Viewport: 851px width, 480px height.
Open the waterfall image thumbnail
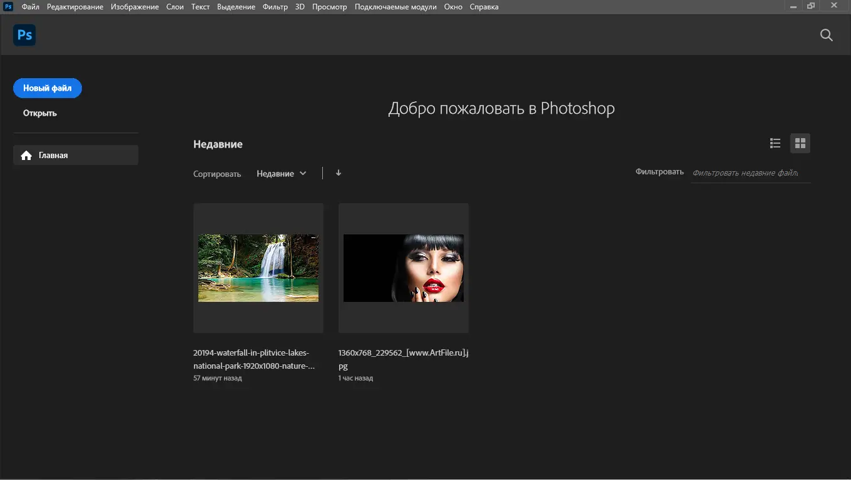pyautogui.click(x=258, y=268)
